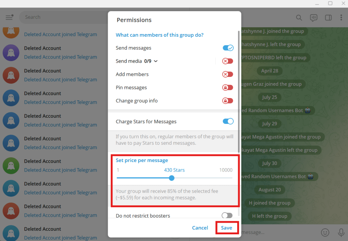Open the emoji picker smiley icon

point(325,232)
